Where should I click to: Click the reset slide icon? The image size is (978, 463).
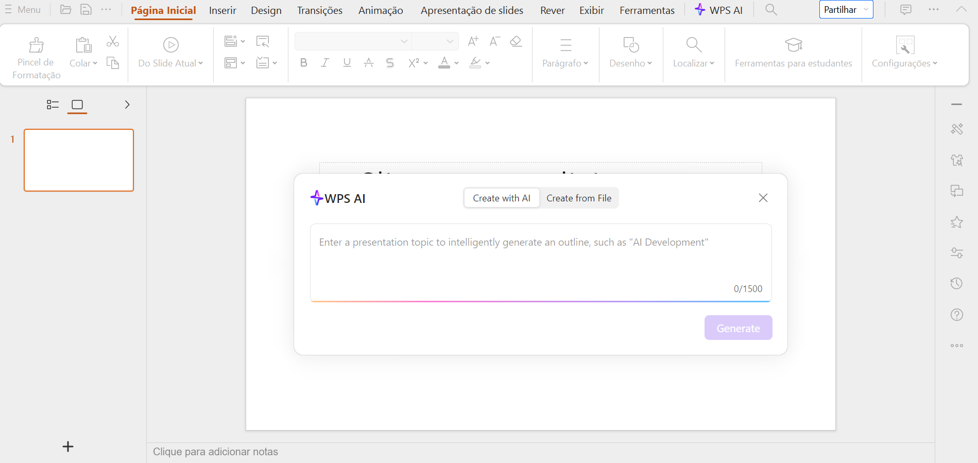(263, 41)
